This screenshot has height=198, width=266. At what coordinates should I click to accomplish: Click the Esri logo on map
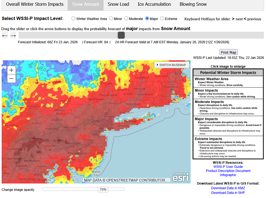[x=180, y=177]
